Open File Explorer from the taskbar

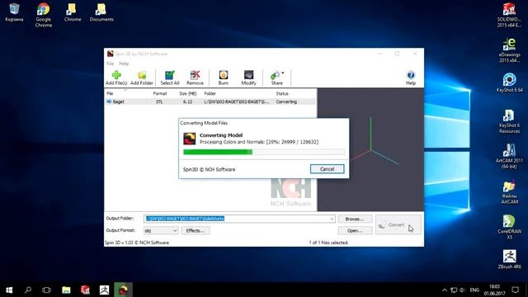(x=66, y=290)
